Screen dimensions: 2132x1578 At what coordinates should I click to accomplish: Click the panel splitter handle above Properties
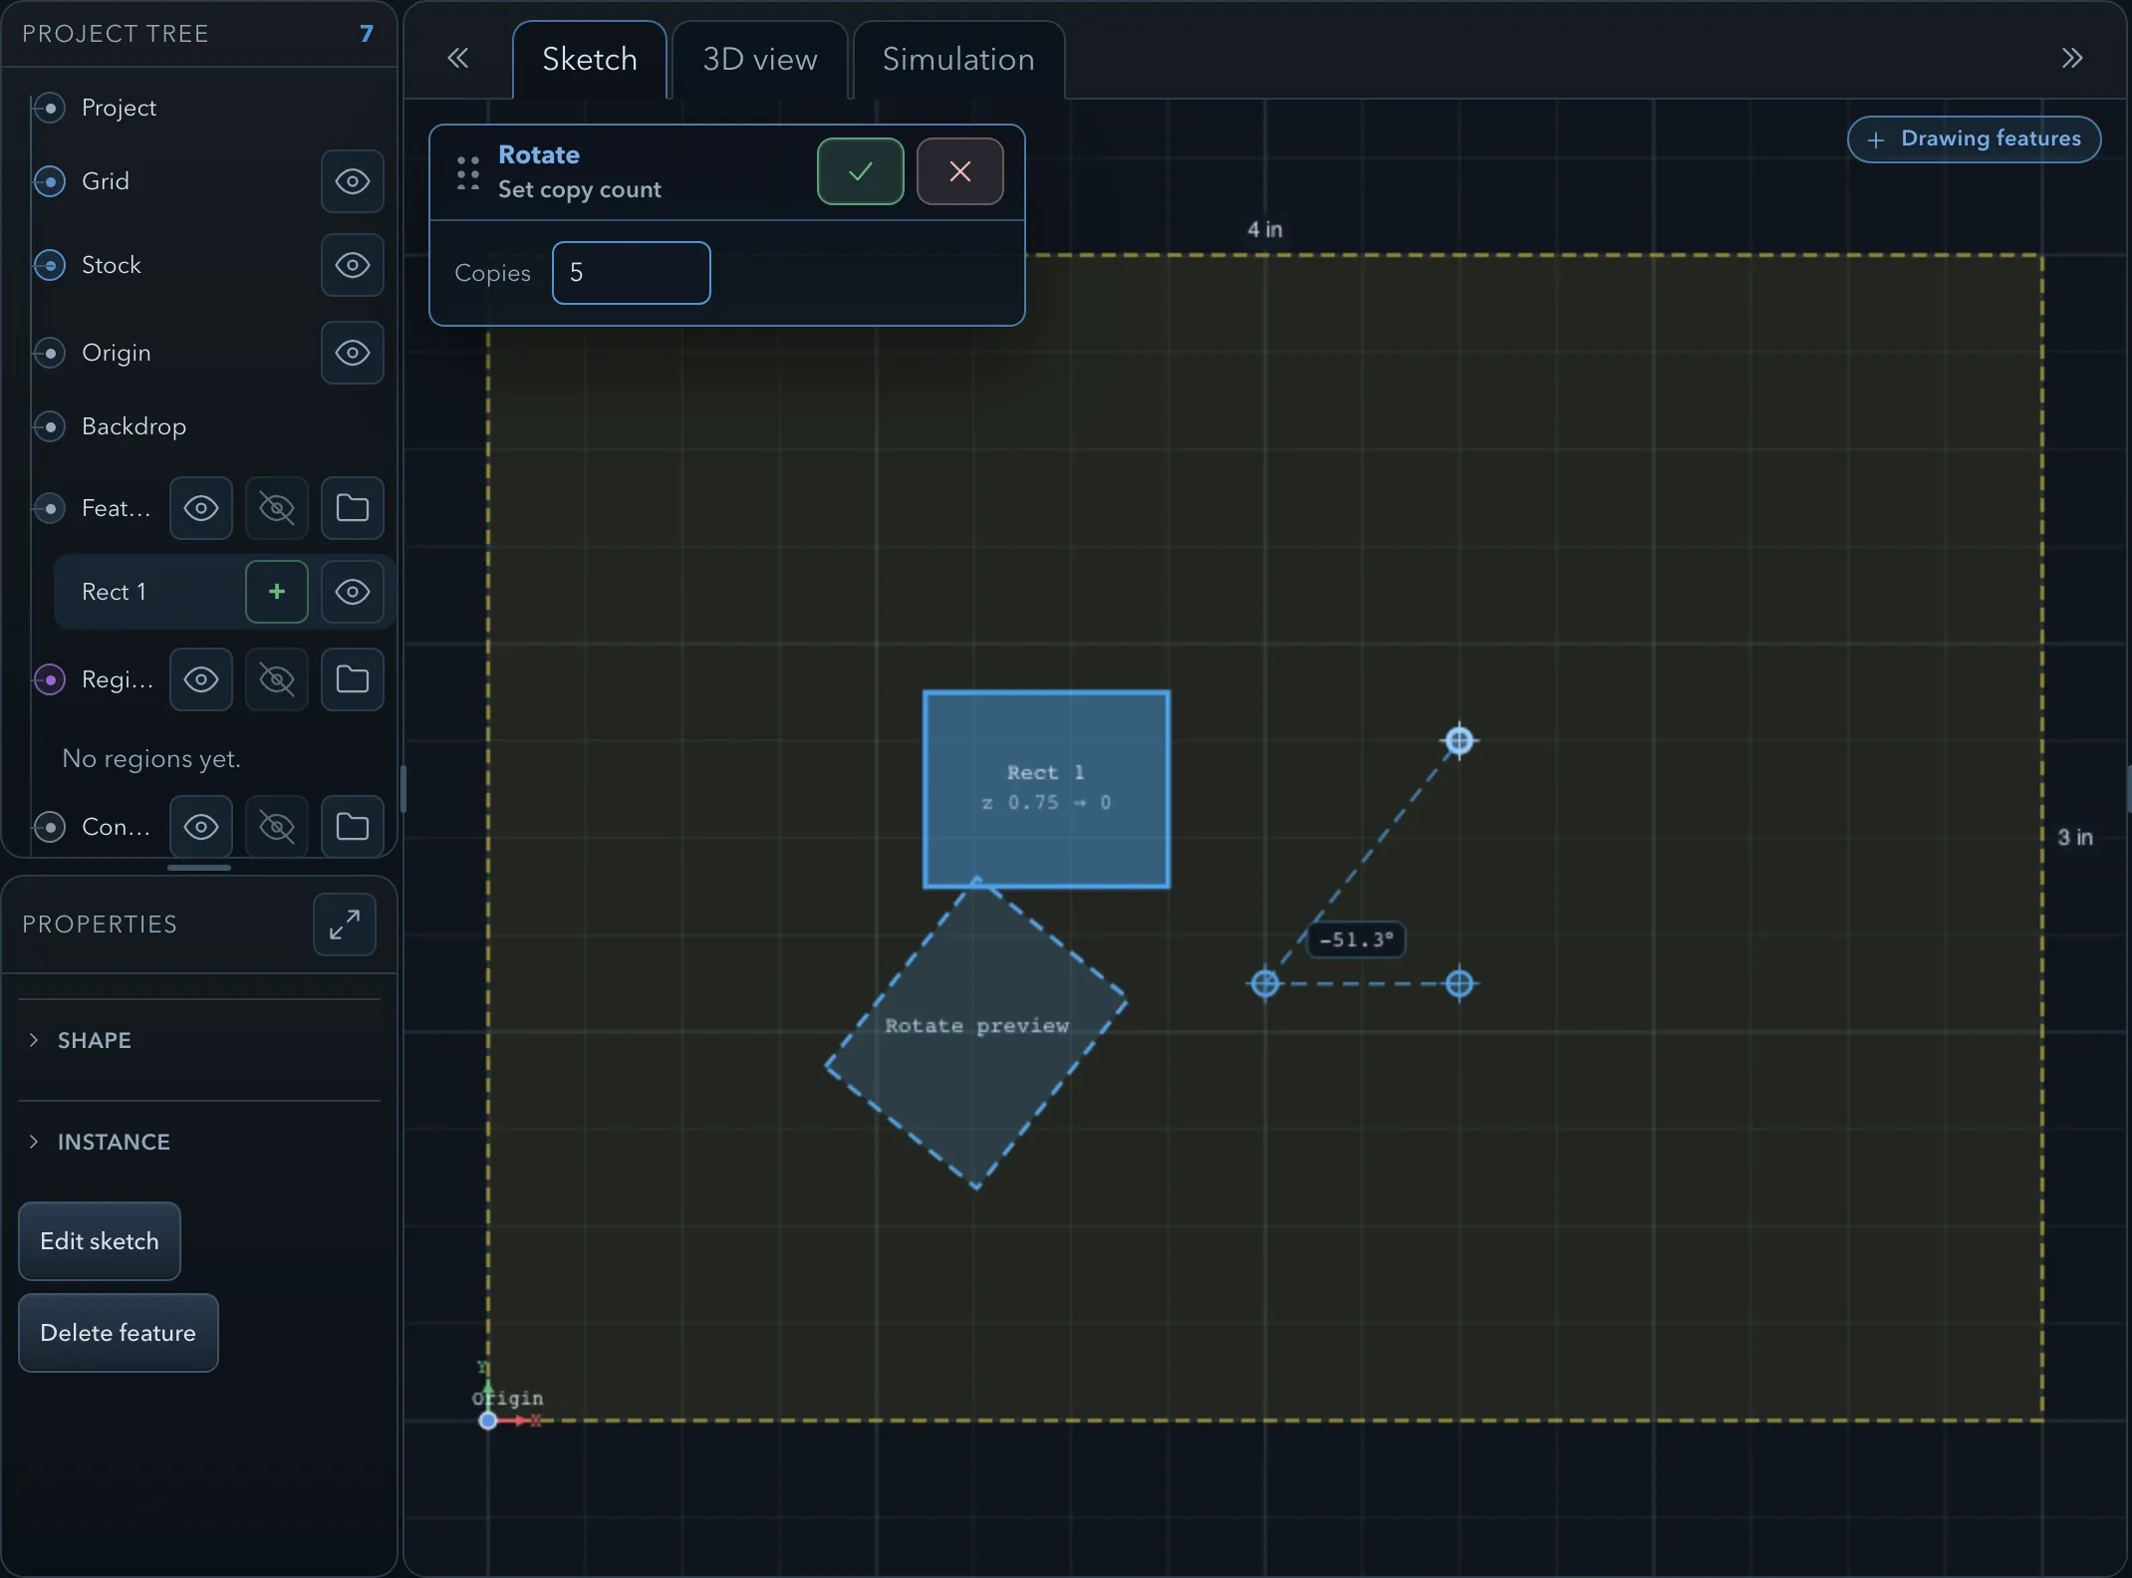tap(199, 868)
